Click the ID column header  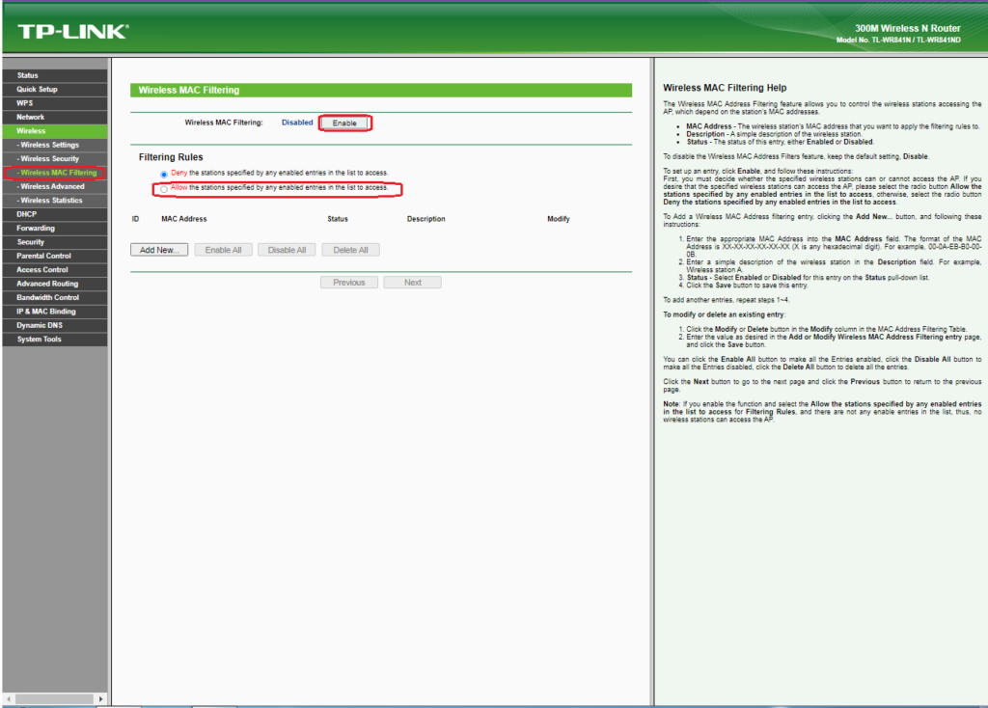135,219
